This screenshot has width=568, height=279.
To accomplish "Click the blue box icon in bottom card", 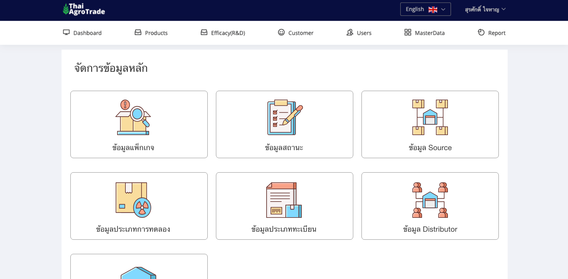I will coord(138,273).
